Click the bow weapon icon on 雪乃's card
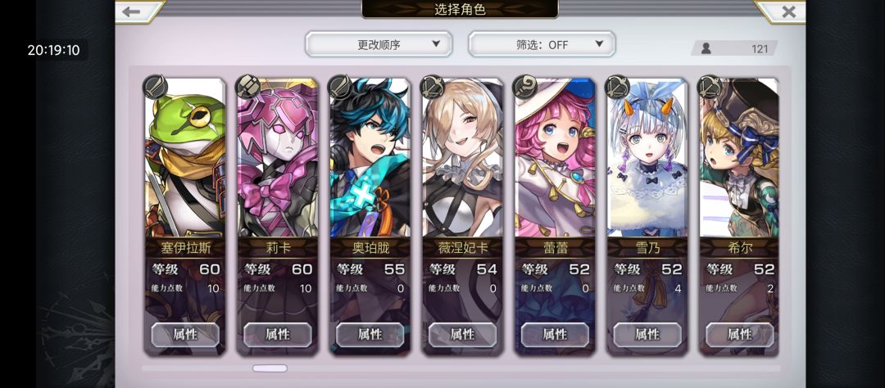 point(617,87)
